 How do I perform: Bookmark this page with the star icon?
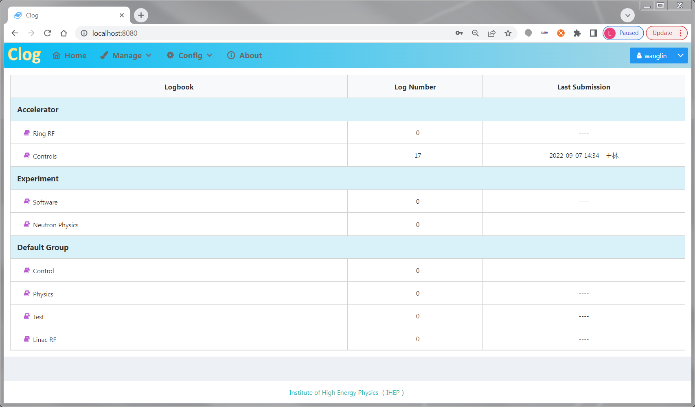click(x=508, y=33)
